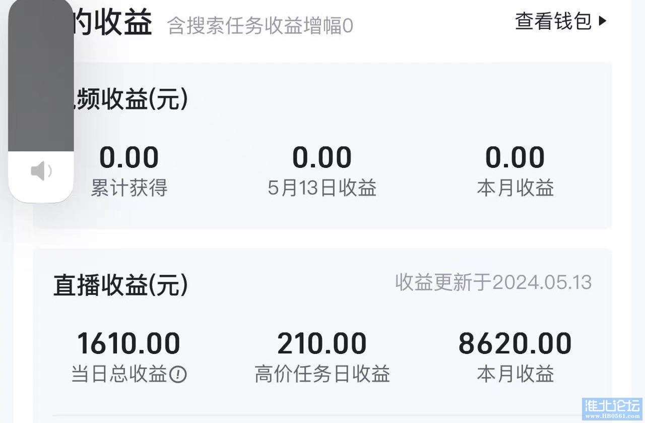
Task: Tap the 高价任务日收益 label
Action: point(322,375)
